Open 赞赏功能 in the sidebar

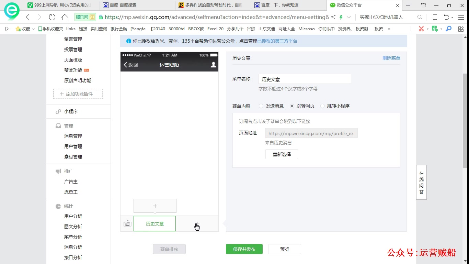73,70
